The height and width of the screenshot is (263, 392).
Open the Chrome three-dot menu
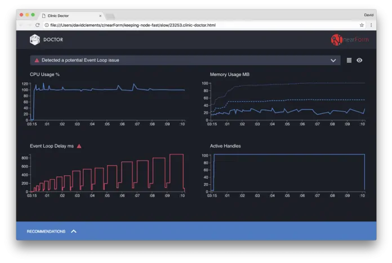click(371, 25)
